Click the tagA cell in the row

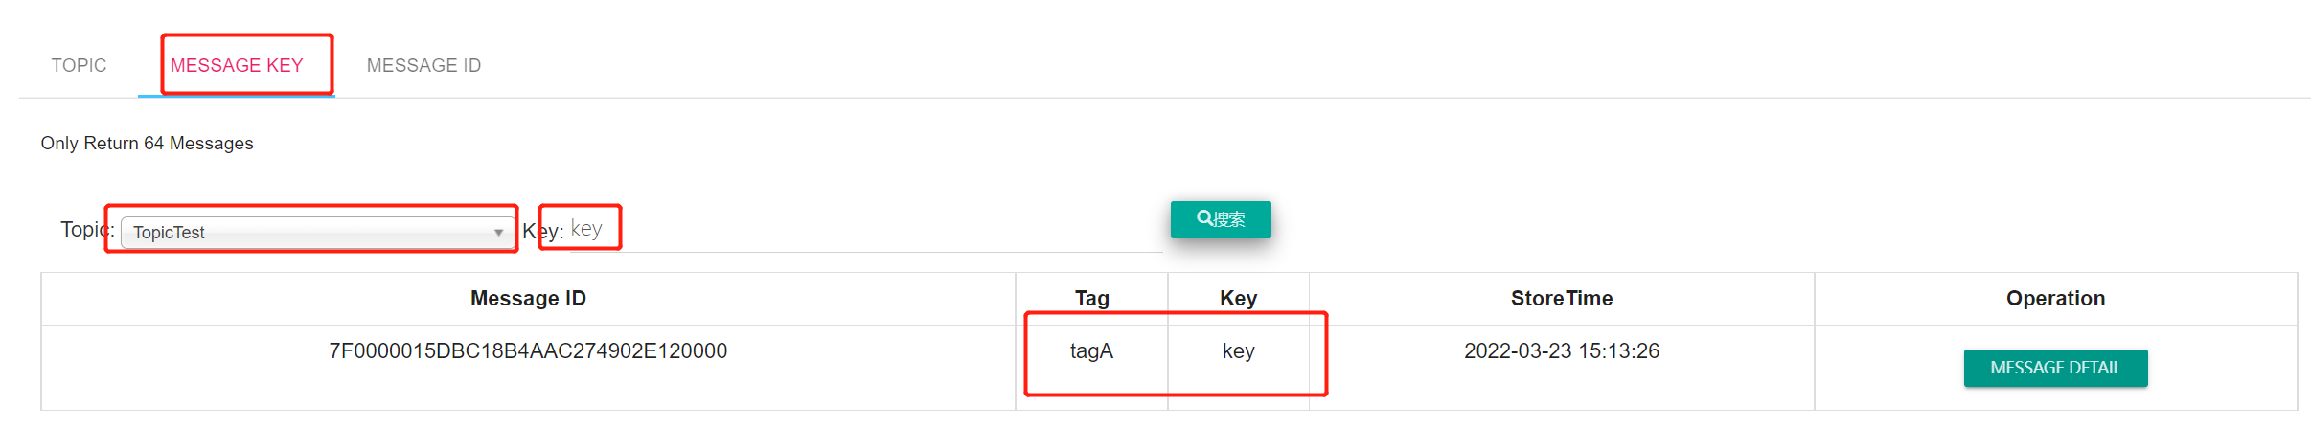tap(1091, 351)
